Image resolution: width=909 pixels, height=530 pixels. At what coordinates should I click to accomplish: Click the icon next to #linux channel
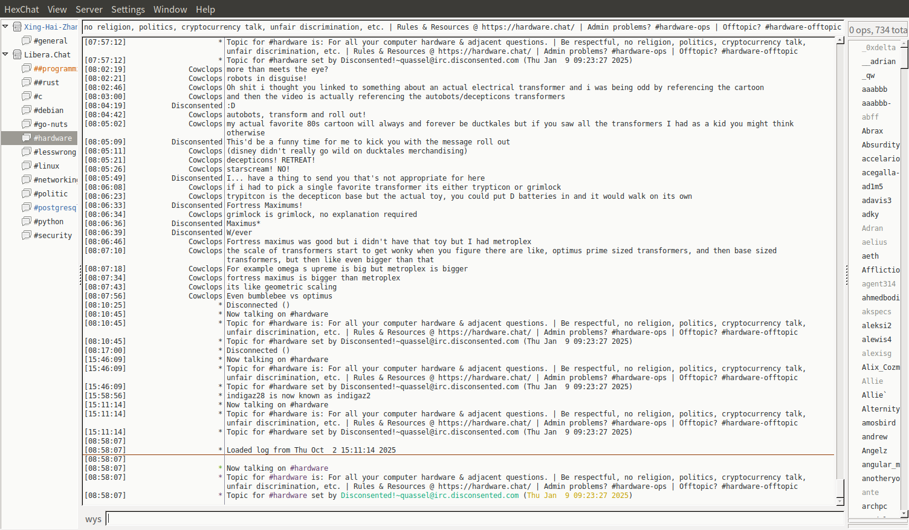27,166
